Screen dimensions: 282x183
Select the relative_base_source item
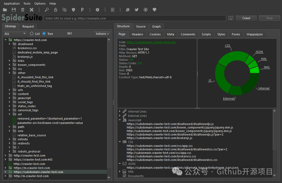[x=32, y=135]
